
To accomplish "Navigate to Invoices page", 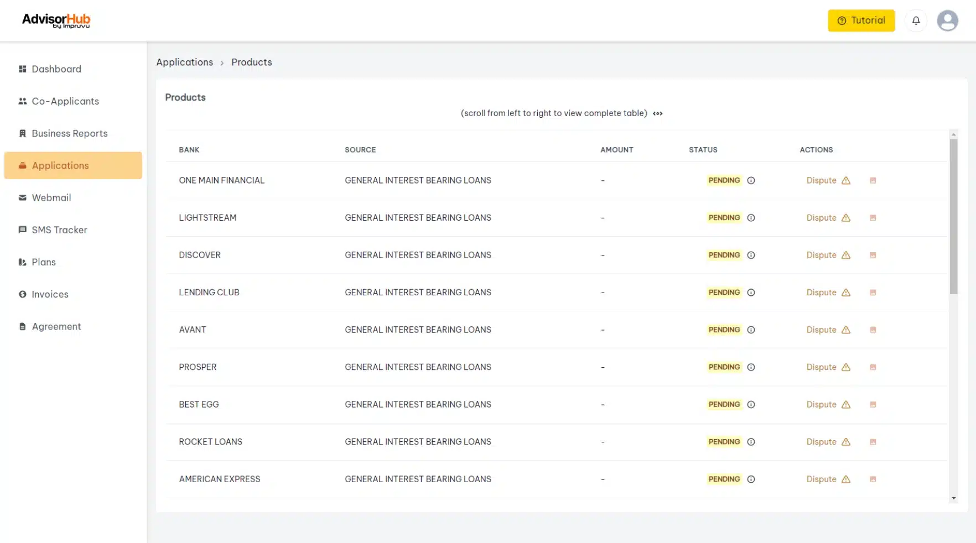I will coord(50,294).
